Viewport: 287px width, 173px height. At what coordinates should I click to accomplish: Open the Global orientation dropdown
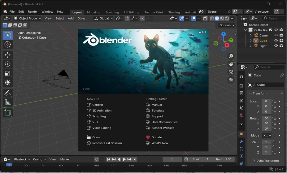tap(103, 18)
